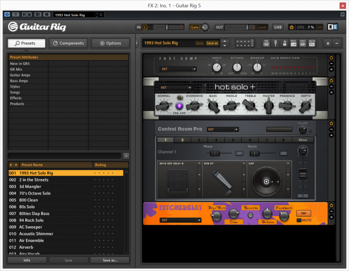Enable the output Limit
349x271 pixels.
click(262, 27)
